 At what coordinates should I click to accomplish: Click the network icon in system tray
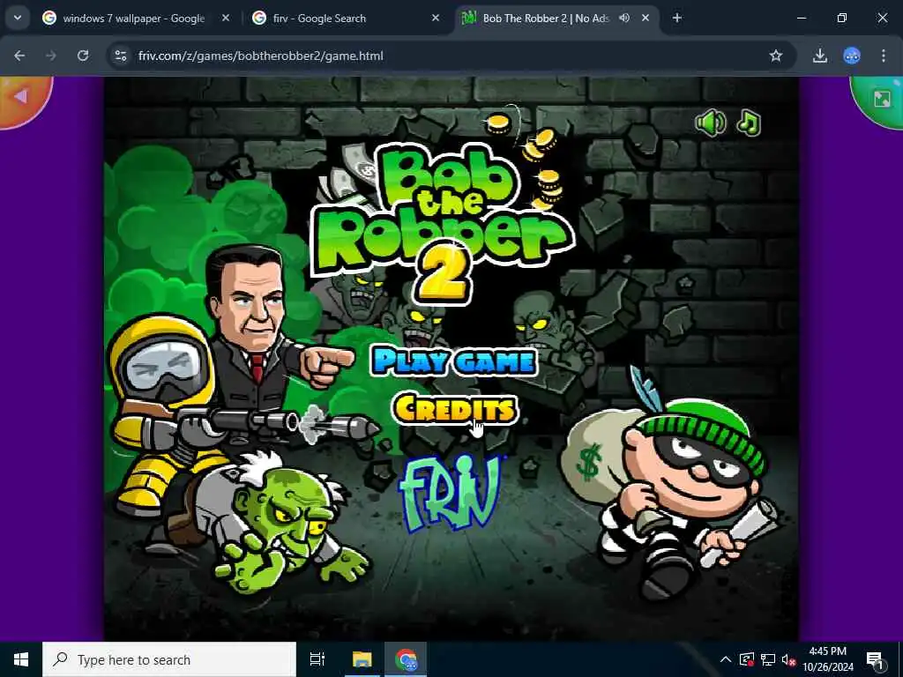pos(768,659)
